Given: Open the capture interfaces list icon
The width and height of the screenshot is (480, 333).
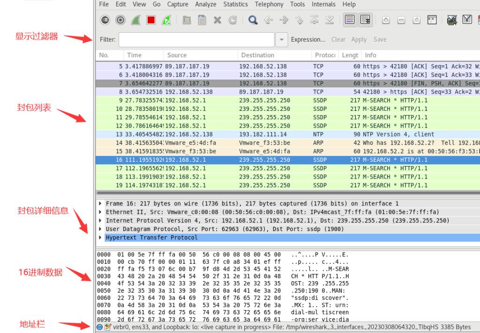Looking at the screenshot, I should [105, 20].
